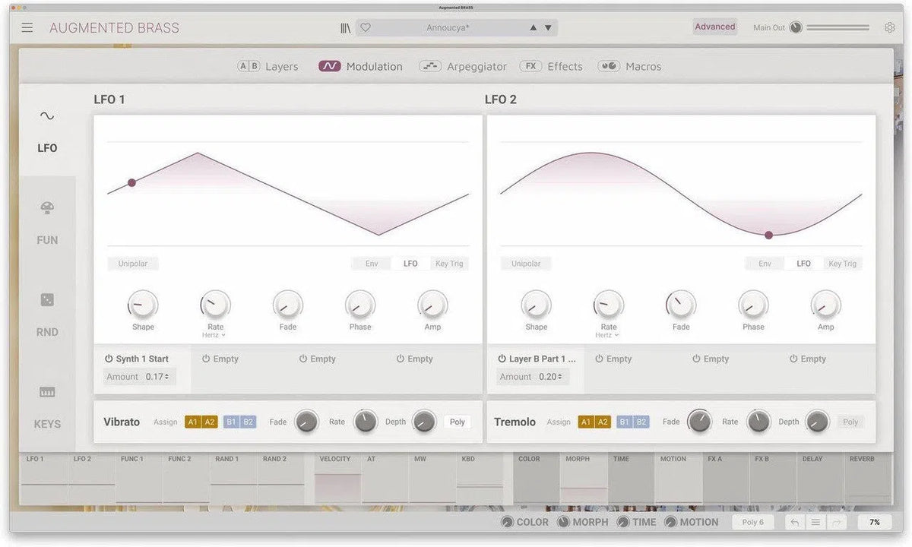Click the Advanced button
This screenshot has width=912, height=547.
[714, 27]
